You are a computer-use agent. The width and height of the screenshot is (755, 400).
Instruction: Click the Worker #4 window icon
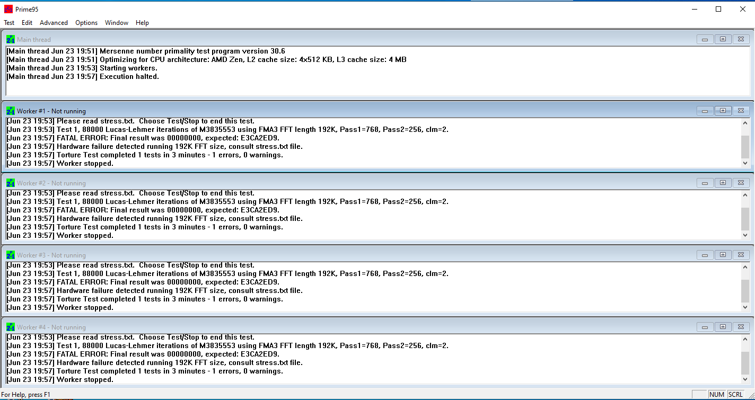pos(11,327)
